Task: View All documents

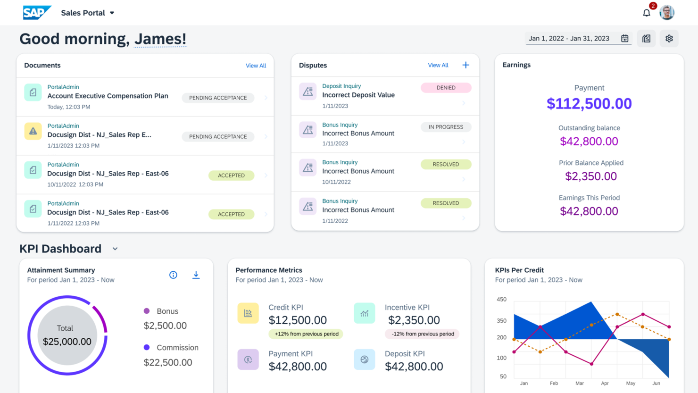Action: click(256, 66)
